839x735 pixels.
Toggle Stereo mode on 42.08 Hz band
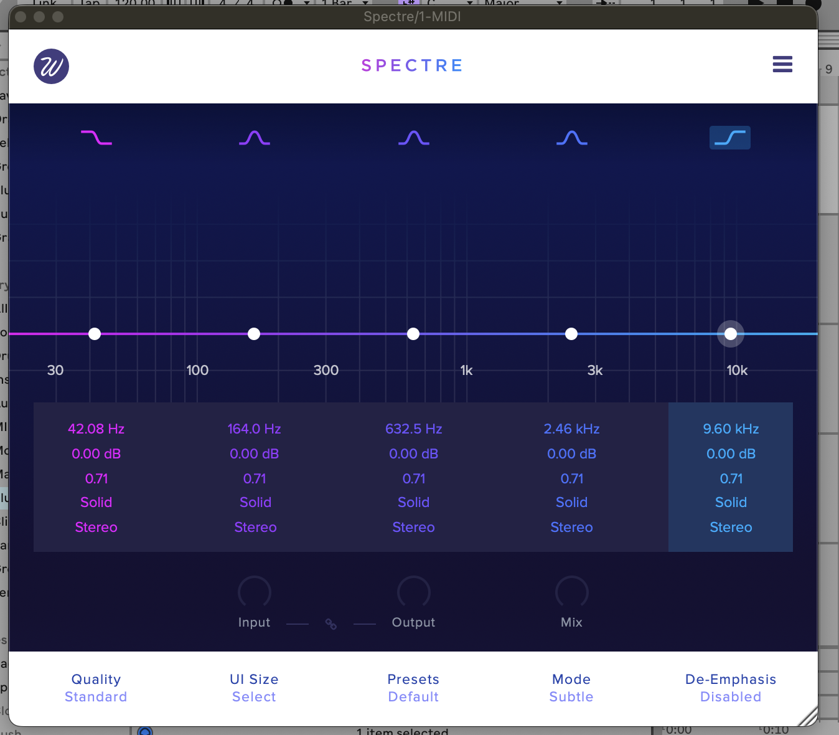point(96,527)
